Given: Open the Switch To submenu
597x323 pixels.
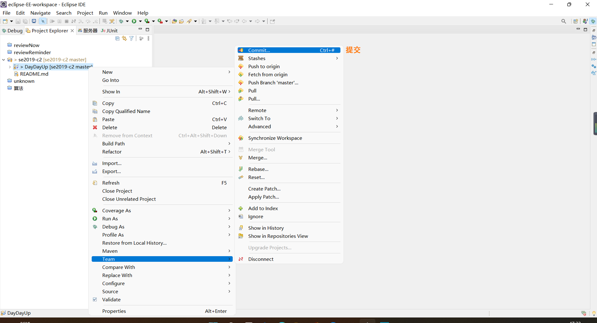Looking at the screenshot, I should [259, 118].
